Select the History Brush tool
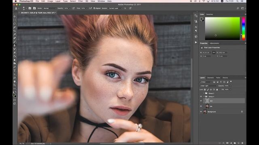 [15, 49]
